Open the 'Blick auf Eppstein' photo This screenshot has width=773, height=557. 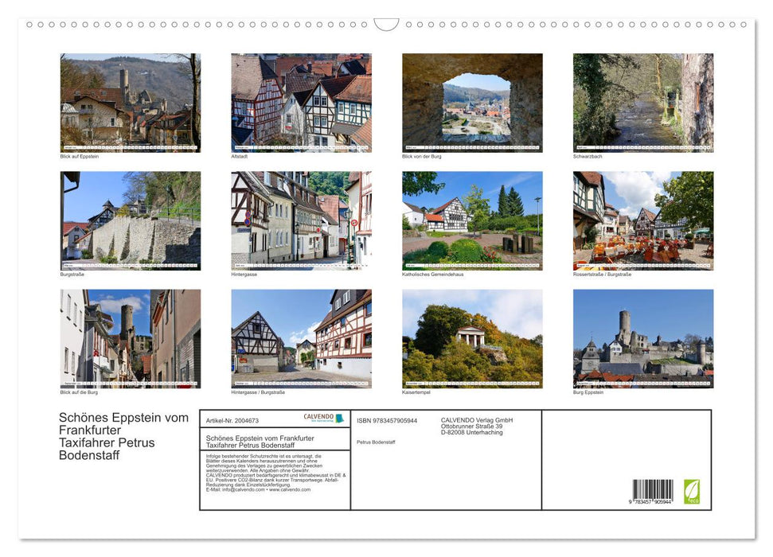[131, 103]
